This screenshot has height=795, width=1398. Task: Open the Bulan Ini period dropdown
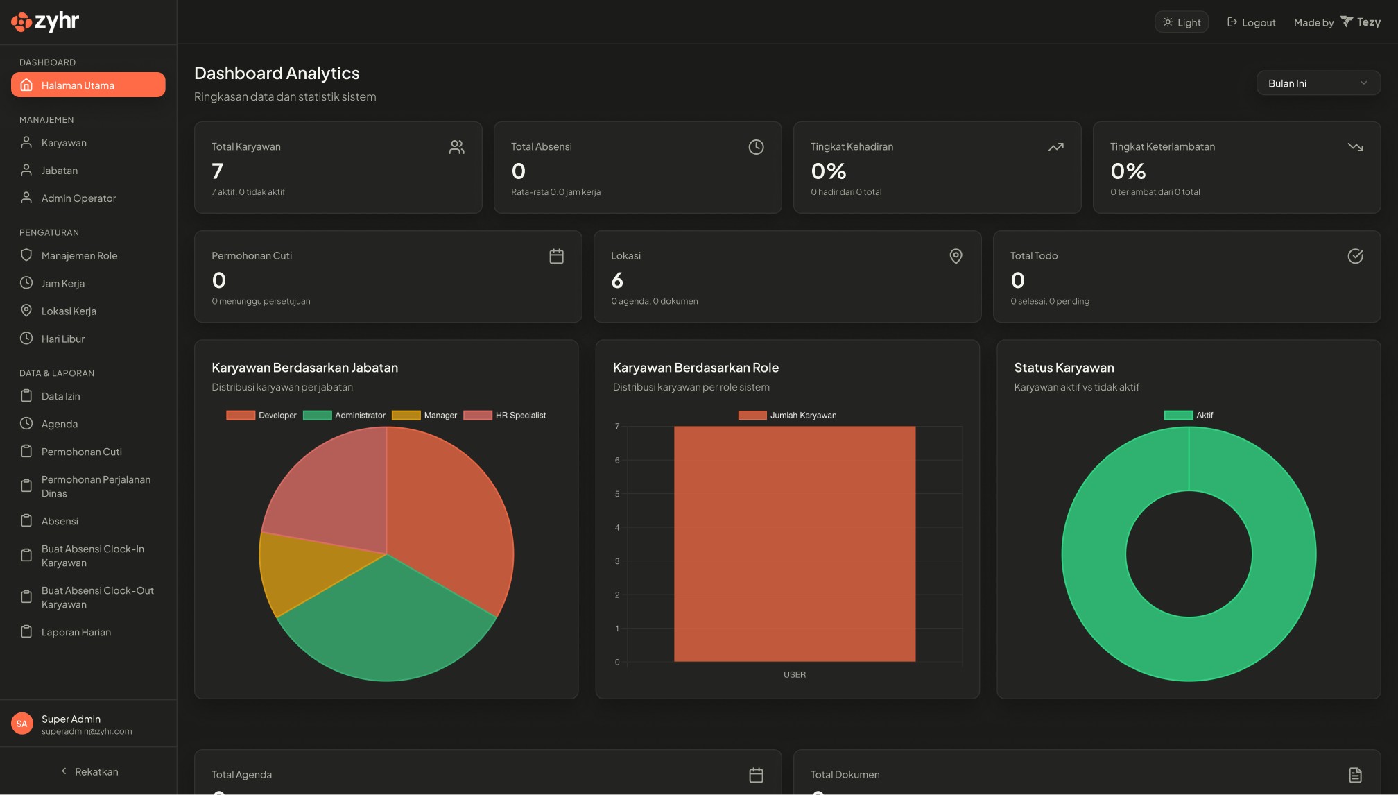click(x=1318, y=83)
